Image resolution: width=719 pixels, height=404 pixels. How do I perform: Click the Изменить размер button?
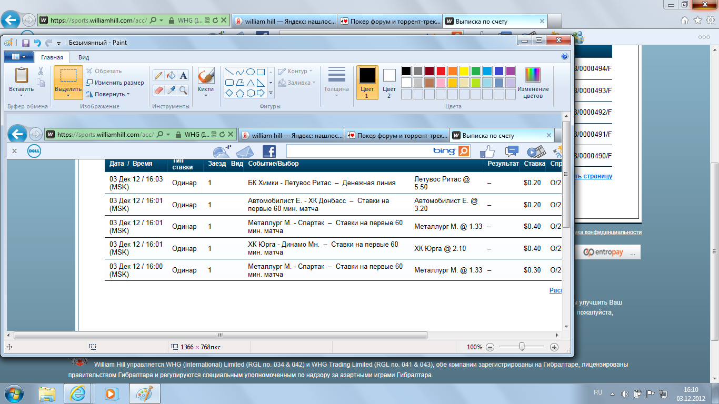pyautogui.click(x=115, y=83)
